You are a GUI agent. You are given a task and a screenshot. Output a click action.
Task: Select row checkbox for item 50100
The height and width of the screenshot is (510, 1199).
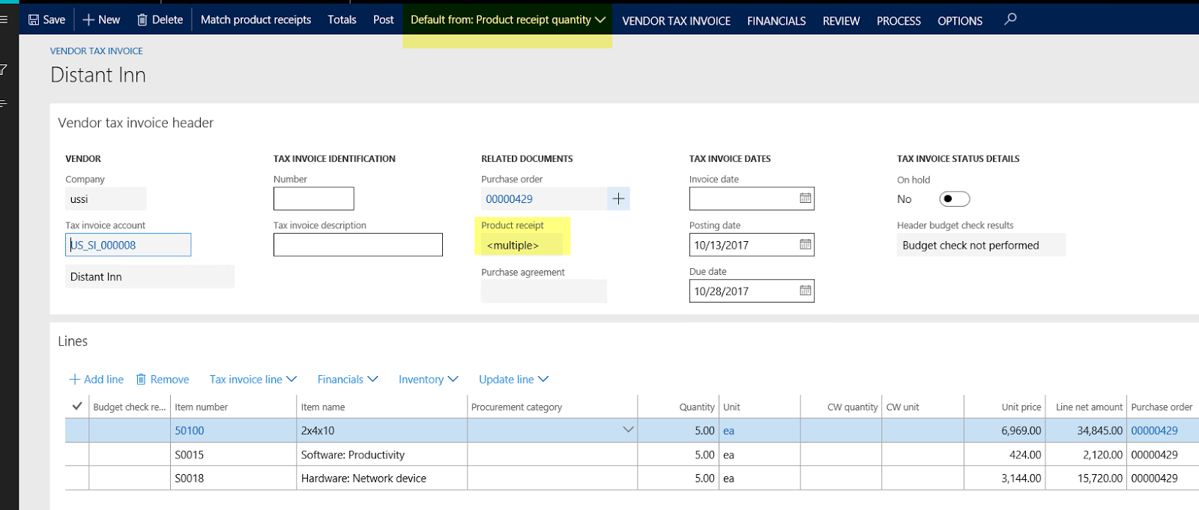(77, 431)
